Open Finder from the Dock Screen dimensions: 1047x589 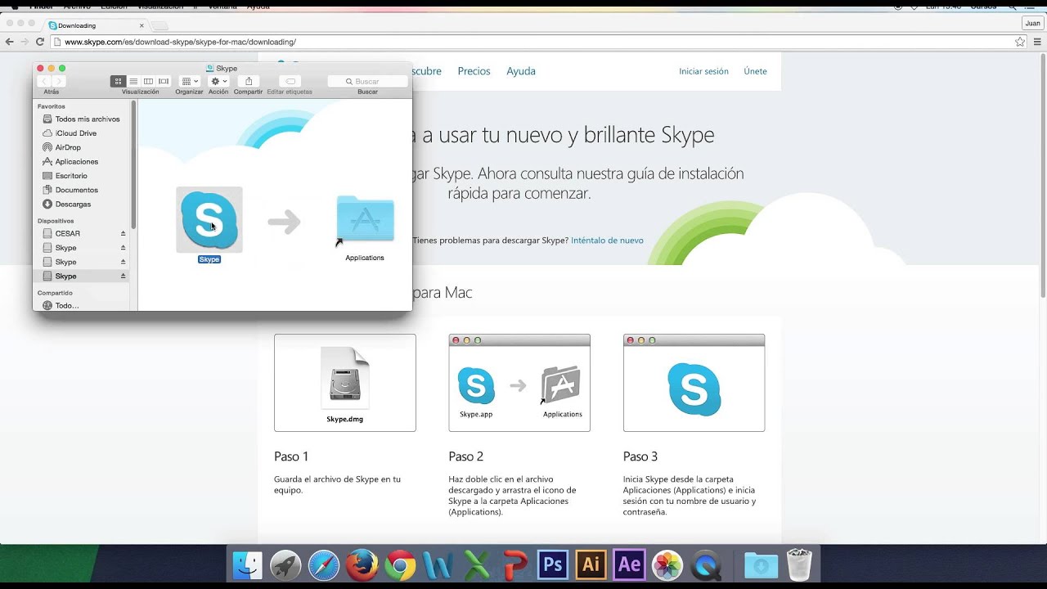pyautogui.click(x=247, y=565)
